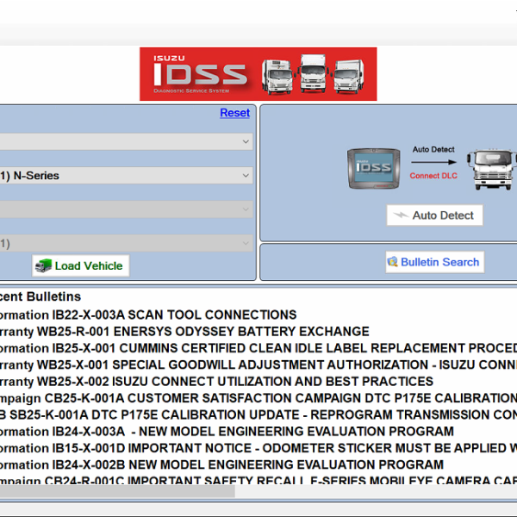Open bulletin IB15-X-001D ODOMETER STICKER notice

[x=258, y=448]
